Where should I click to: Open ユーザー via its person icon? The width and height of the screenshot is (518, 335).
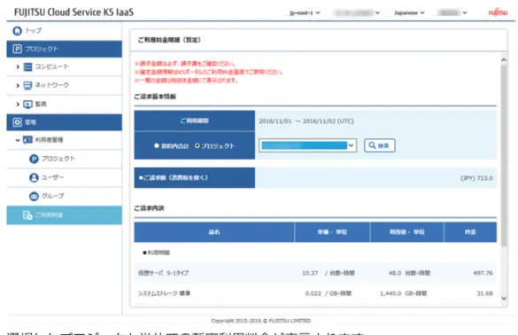coord(34,177)
